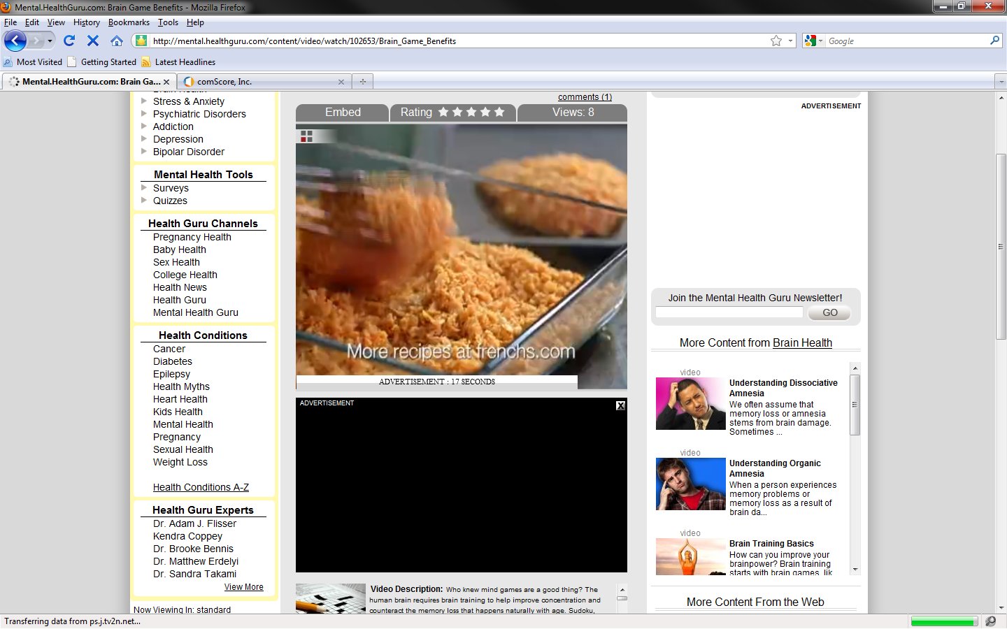The height and width of the screenshot is (629, 1007).
Task: Click the magnifier search icon in search box
Action: 994,41
